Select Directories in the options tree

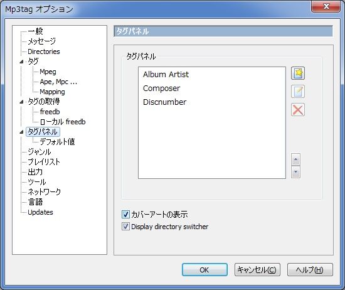click(x=44, y=51)
